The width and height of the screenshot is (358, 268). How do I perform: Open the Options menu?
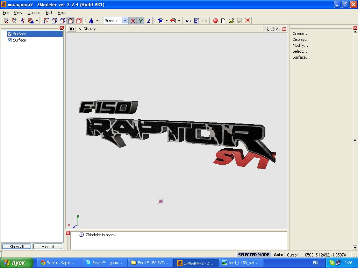tap(34, 13)
